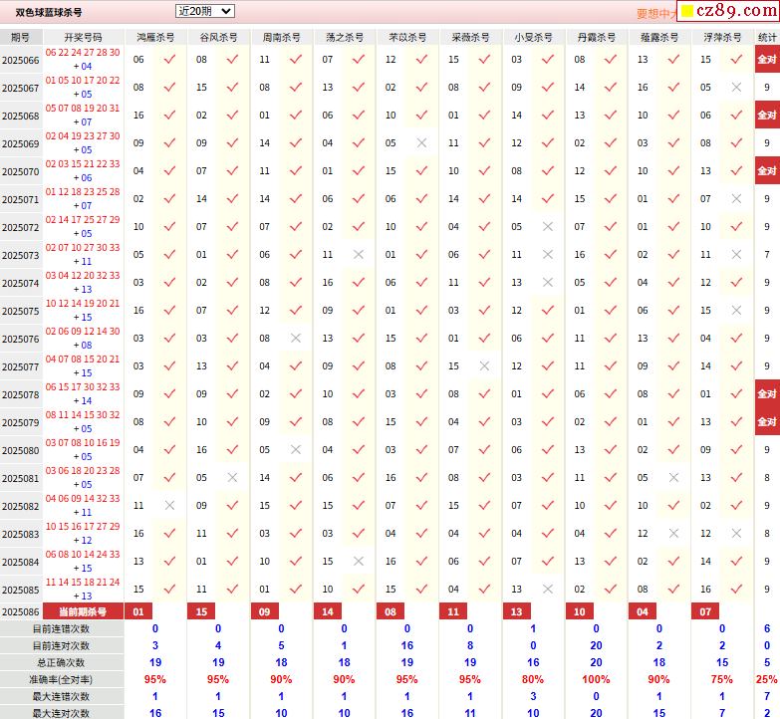Screen dimensions: 780x719
Task: Click winning numbers 11 14 15 18 21 24
Action: coord(83,582)
